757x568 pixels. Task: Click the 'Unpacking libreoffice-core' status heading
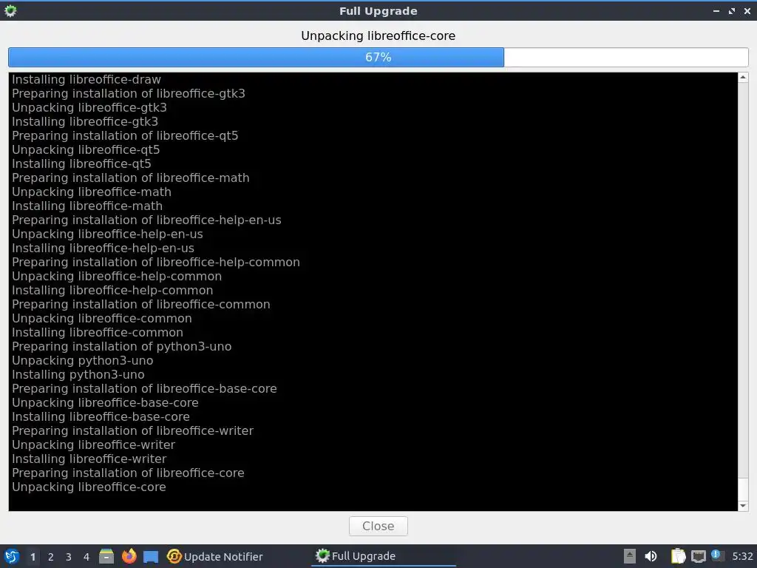point(378,35)
